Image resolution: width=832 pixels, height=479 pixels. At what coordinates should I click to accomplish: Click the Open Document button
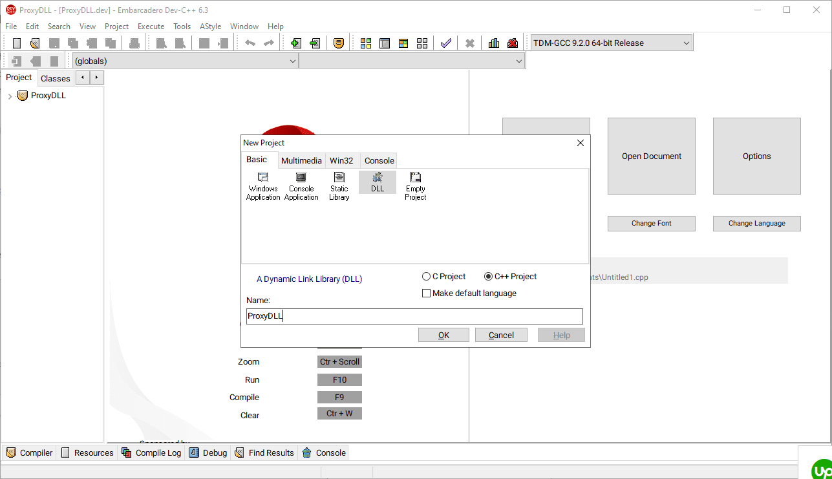[652, 156]
